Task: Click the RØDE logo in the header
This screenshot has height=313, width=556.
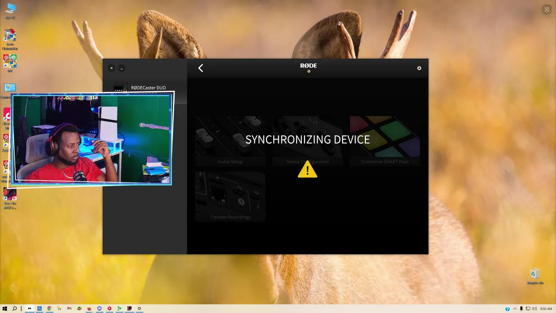Action: pyautogui.click(x=308, y=66)
